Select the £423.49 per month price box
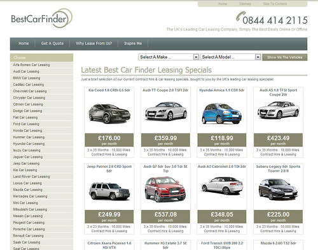318x250 pixels. [278, 140]
